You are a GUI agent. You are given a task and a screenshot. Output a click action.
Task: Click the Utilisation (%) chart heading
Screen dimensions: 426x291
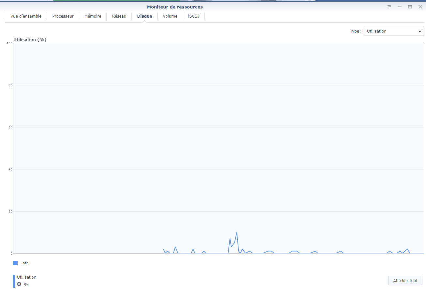[30, 39]
